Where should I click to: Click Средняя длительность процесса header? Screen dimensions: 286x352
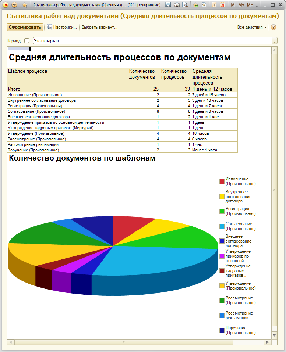pos(215,77)
